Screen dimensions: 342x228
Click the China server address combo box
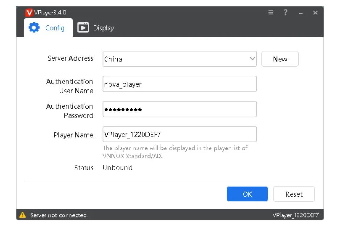[180, 59]
